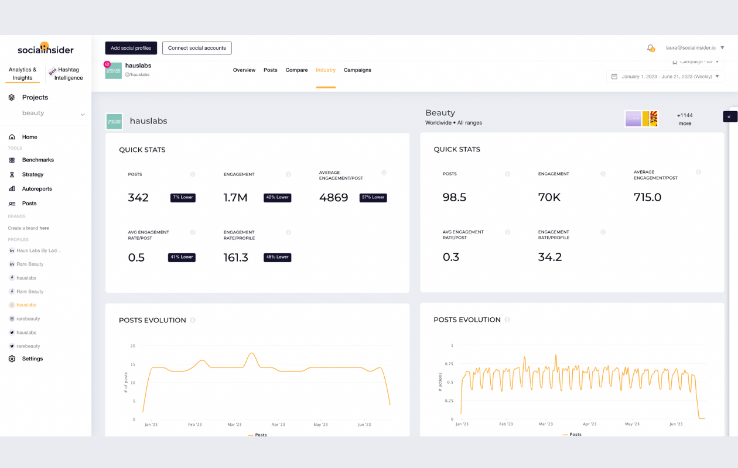Image resolution: width=738 pixels, height=468 pixels.
Task: Select the Analytics & Insights tab
Action: [23, 74]
